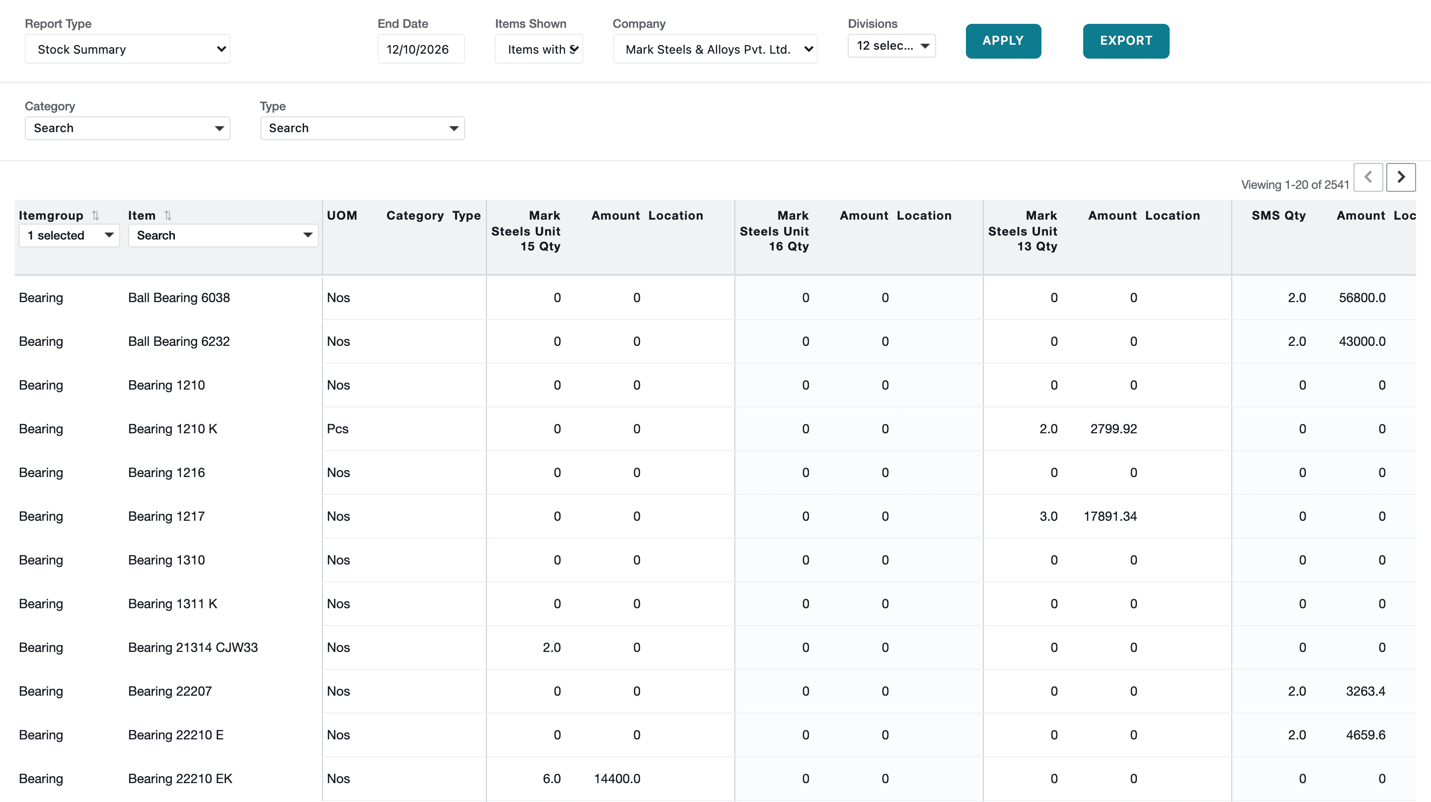Click 'Ball Bearing 6038' item cell
The height and width of the screenshot is (802, 1431).
[179, 298]
